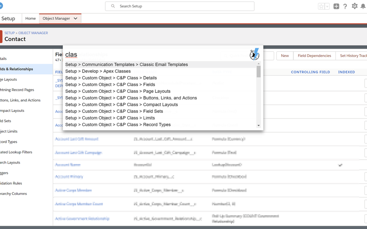This screenshot has height=229, width=367.
Task: Open the help question mark icon
Action: point(345,6)
